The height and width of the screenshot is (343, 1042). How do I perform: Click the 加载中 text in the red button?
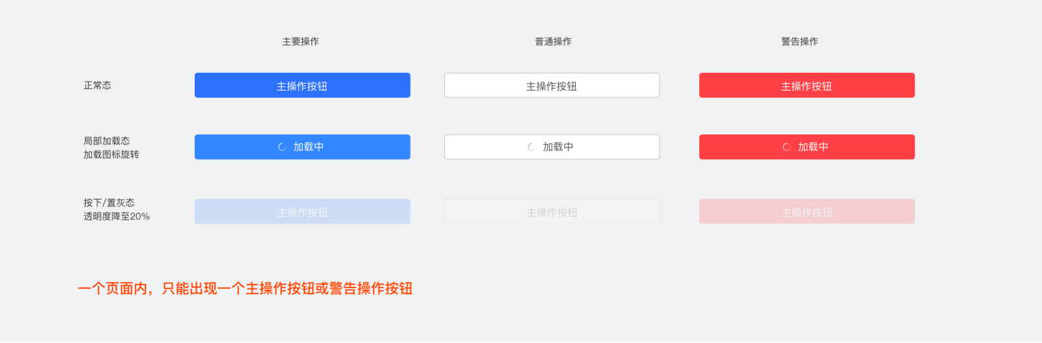click(813, 147)
